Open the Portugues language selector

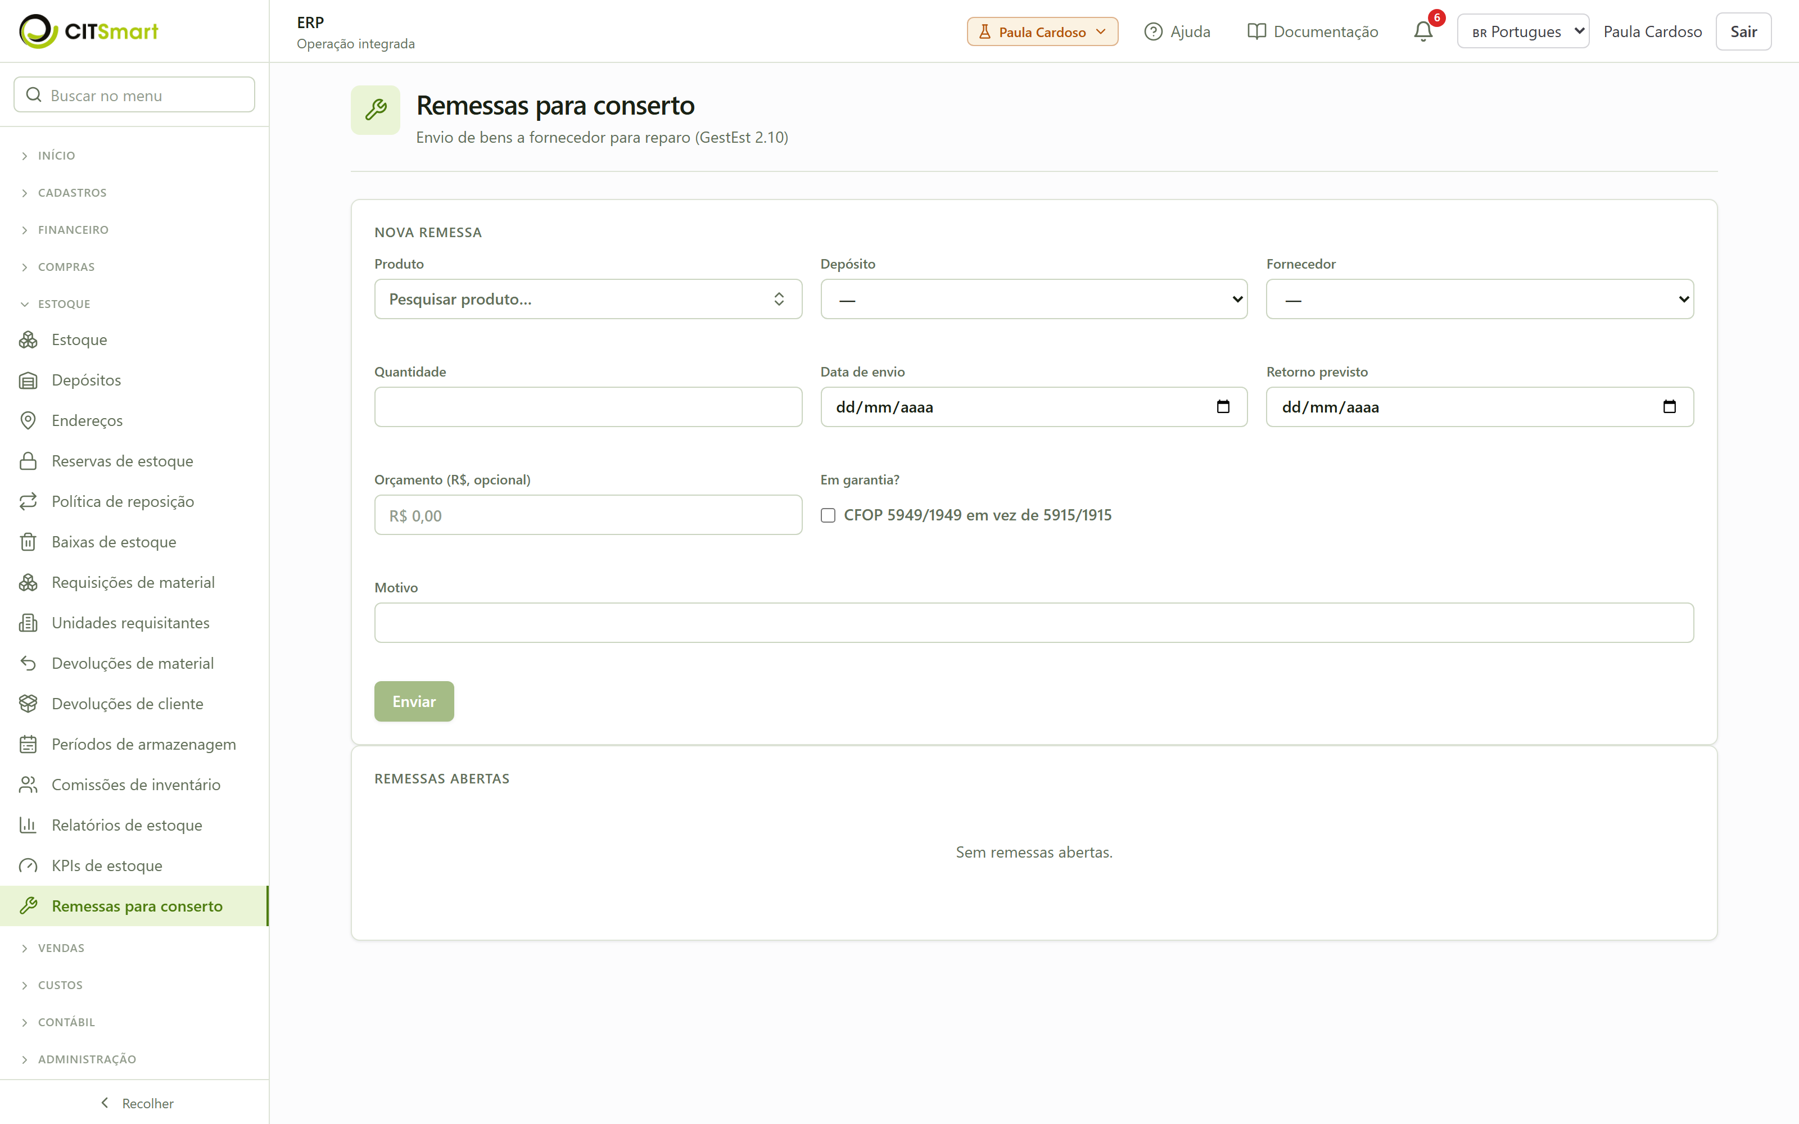click(1523, 31)
